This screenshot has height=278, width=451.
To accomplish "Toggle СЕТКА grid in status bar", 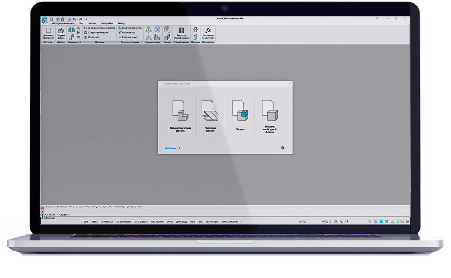I will (95, 222).
